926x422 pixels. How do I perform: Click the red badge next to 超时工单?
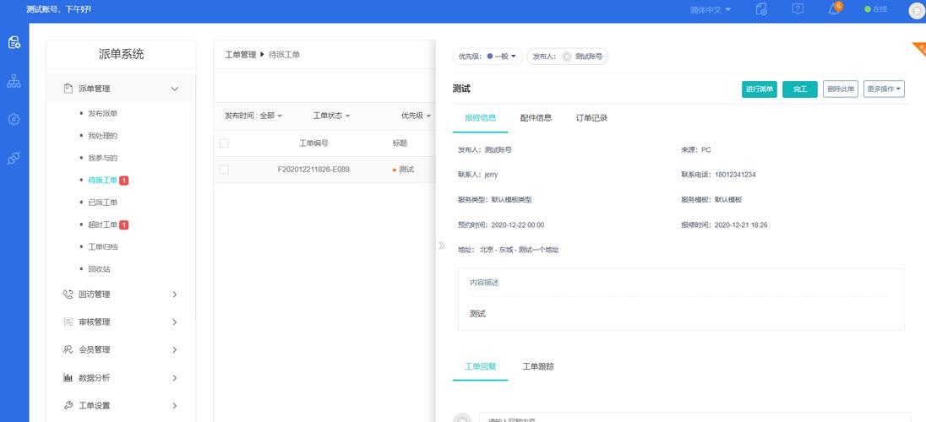[124, 225]
